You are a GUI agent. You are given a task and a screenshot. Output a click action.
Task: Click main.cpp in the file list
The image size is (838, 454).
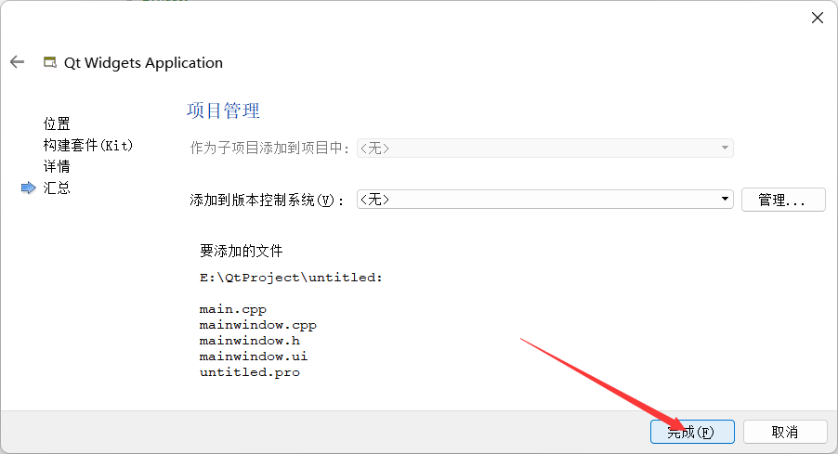[x=232, y=309]
